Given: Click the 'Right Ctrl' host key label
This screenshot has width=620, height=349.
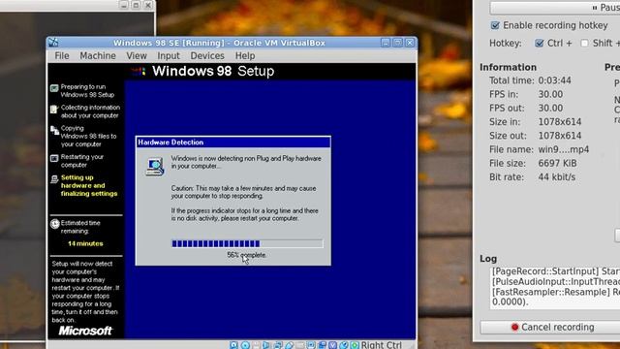Looking at the screenshot, I should [381, 345].
